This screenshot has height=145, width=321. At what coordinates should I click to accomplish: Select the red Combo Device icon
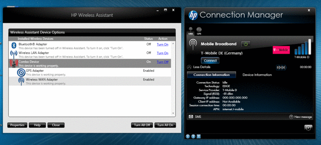(x=14, y=63)
